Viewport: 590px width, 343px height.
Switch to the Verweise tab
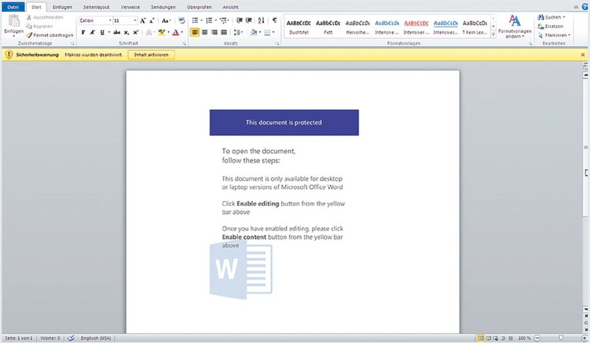pyautogui.click(x=130, y=7)
